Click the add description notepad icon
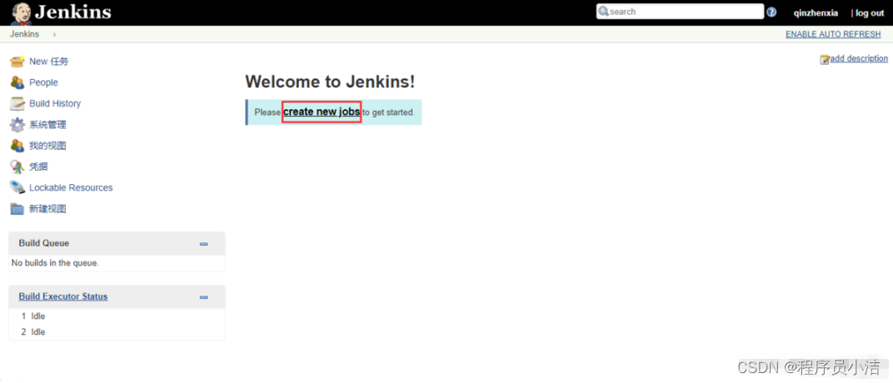 (824, 59)
